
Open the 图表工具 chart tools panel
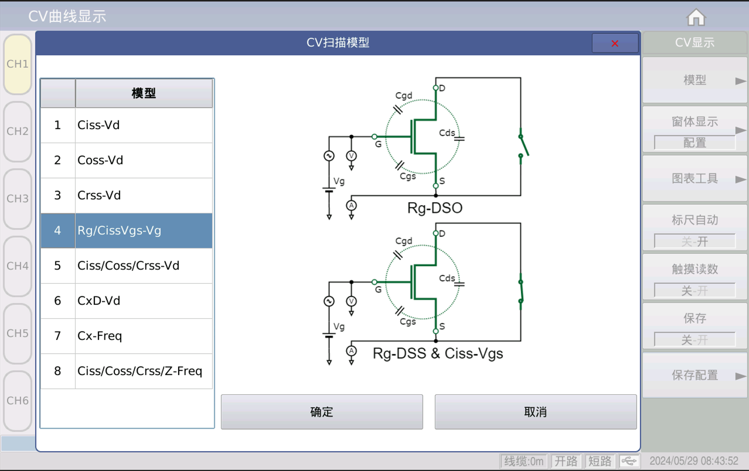pos(694,179)
